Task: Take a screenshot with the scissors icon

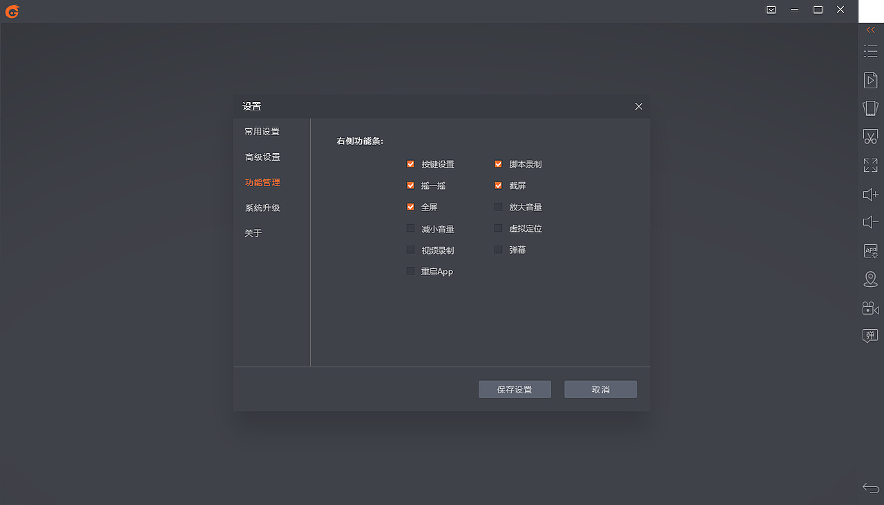Action: pos(870,137)
